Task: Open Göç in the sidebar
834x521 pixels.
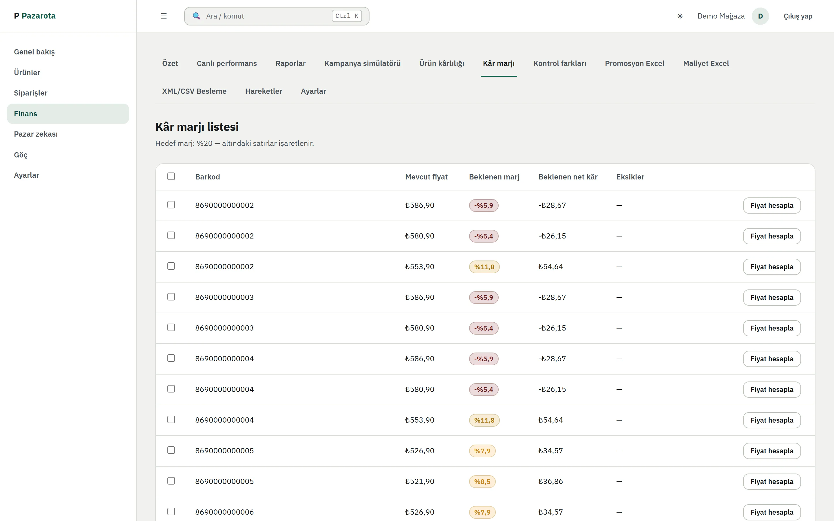Action: pyautogui.click(x=68, y=155)
